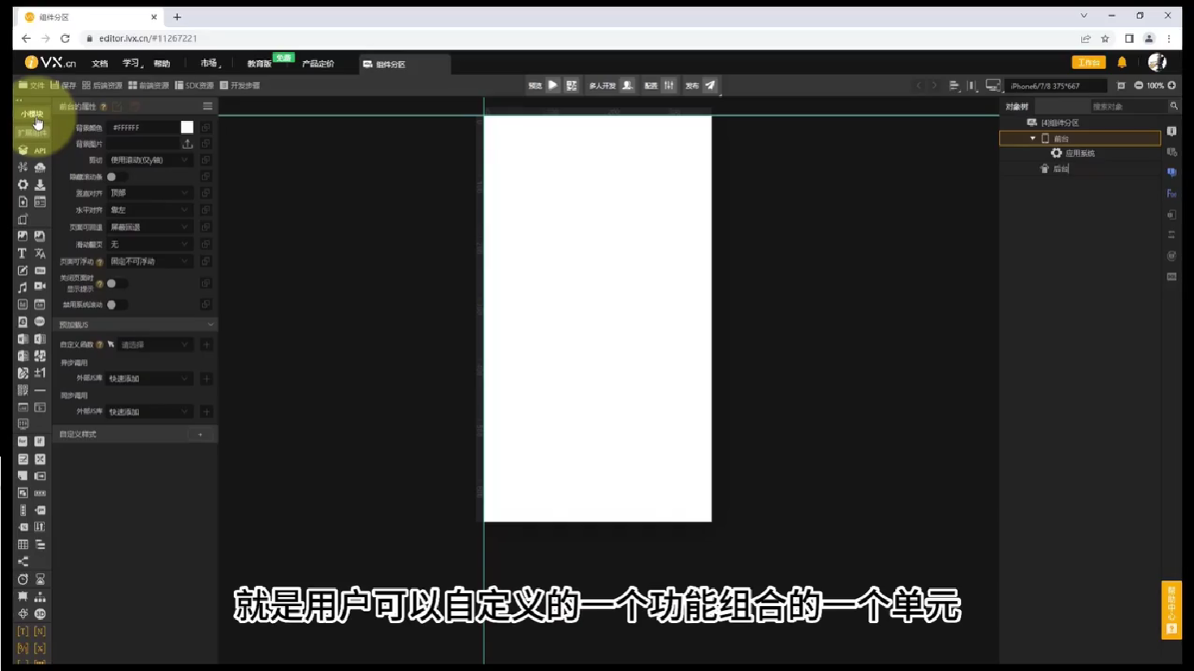Select the translate text component

tap(40, 253)
